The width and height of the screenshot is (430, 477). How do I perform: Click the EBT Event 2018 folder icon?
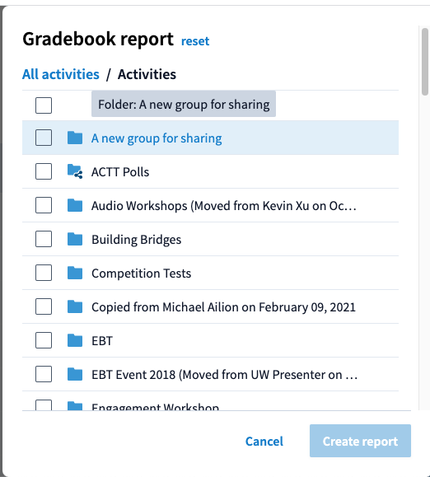tap(75, 374)
